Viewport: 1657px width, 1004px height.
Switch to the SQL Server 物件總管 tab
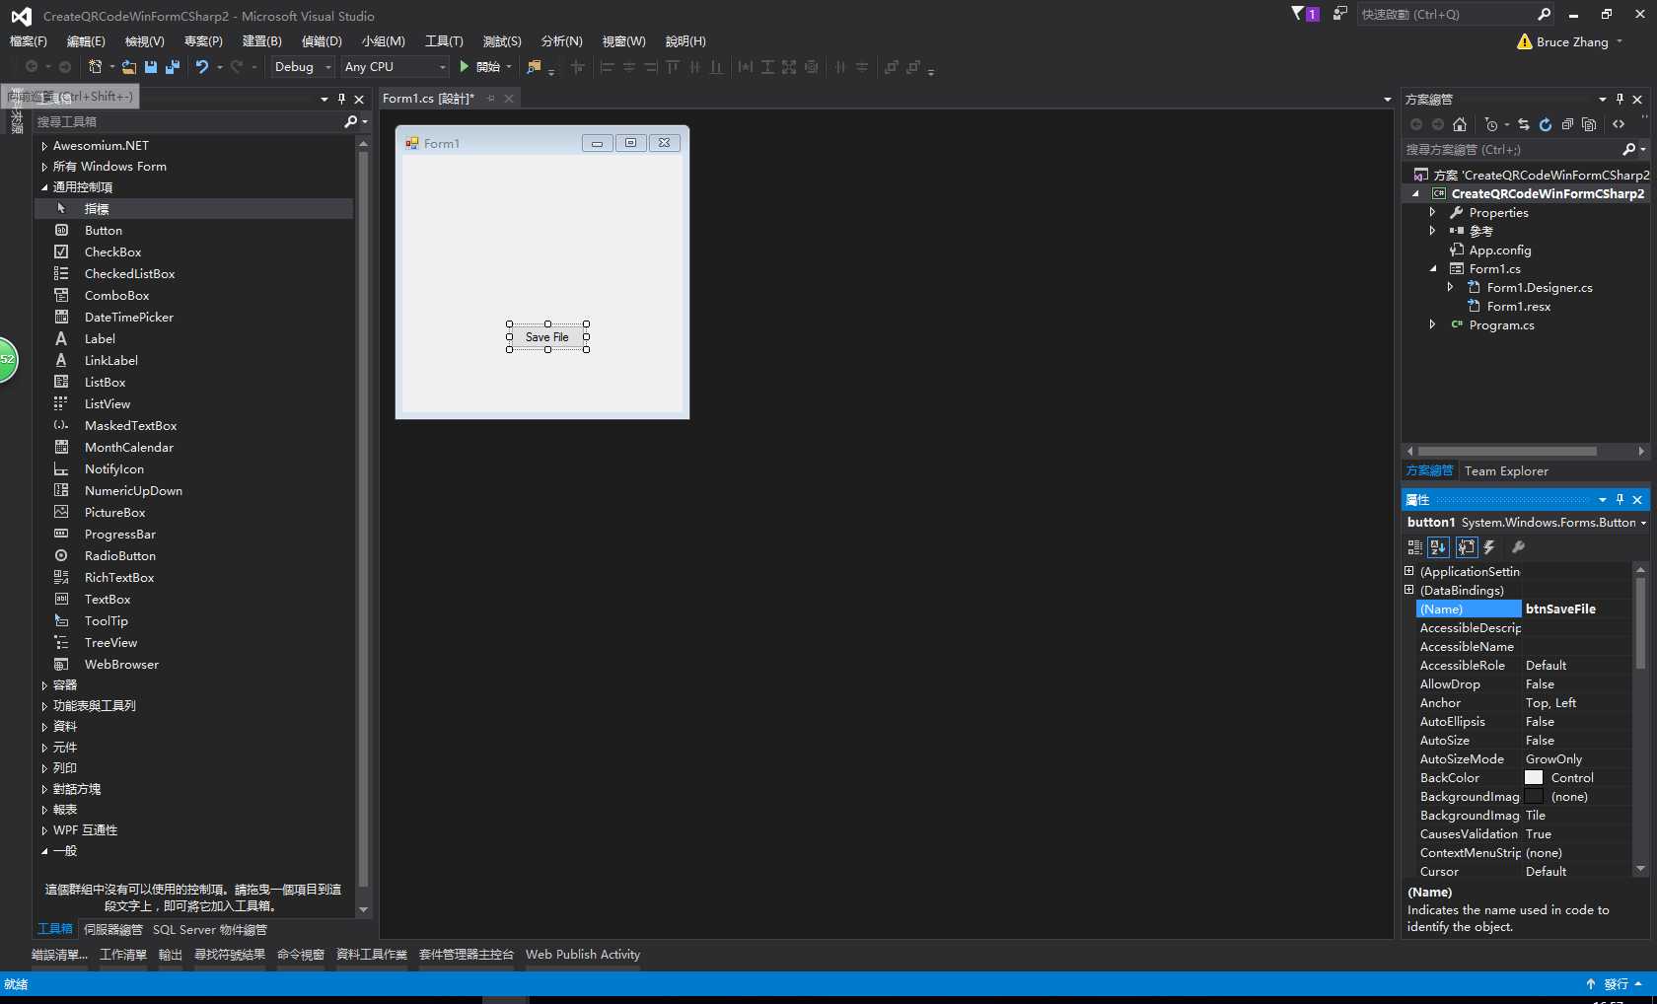click(x=210, y=930)
